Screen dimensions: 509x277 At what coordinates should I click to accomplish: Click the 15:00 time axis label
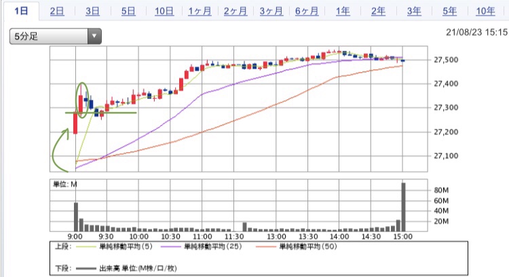click(403, 236)
